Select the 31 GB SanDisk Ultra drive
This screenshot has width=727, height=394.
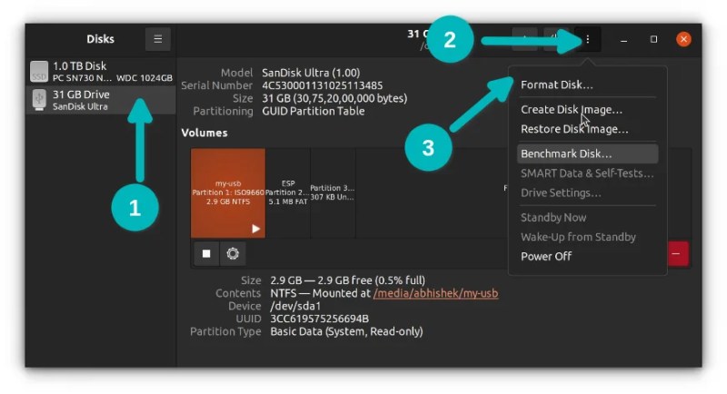(100, 100)
